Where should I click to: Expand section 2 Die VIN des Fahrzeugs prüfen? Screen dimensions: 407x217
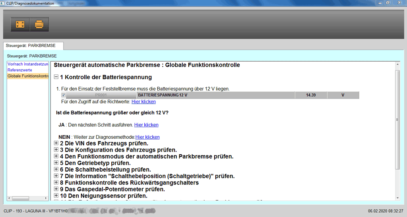[56, 143]
